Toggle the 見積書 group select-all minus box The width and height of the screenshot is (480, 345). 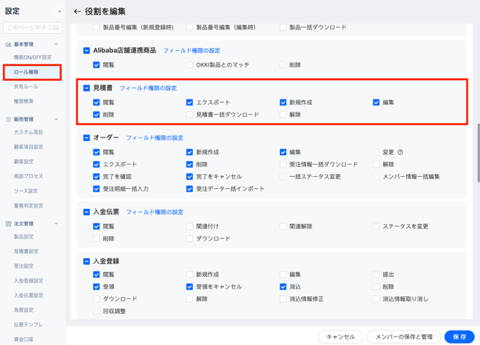pos(87,88)
